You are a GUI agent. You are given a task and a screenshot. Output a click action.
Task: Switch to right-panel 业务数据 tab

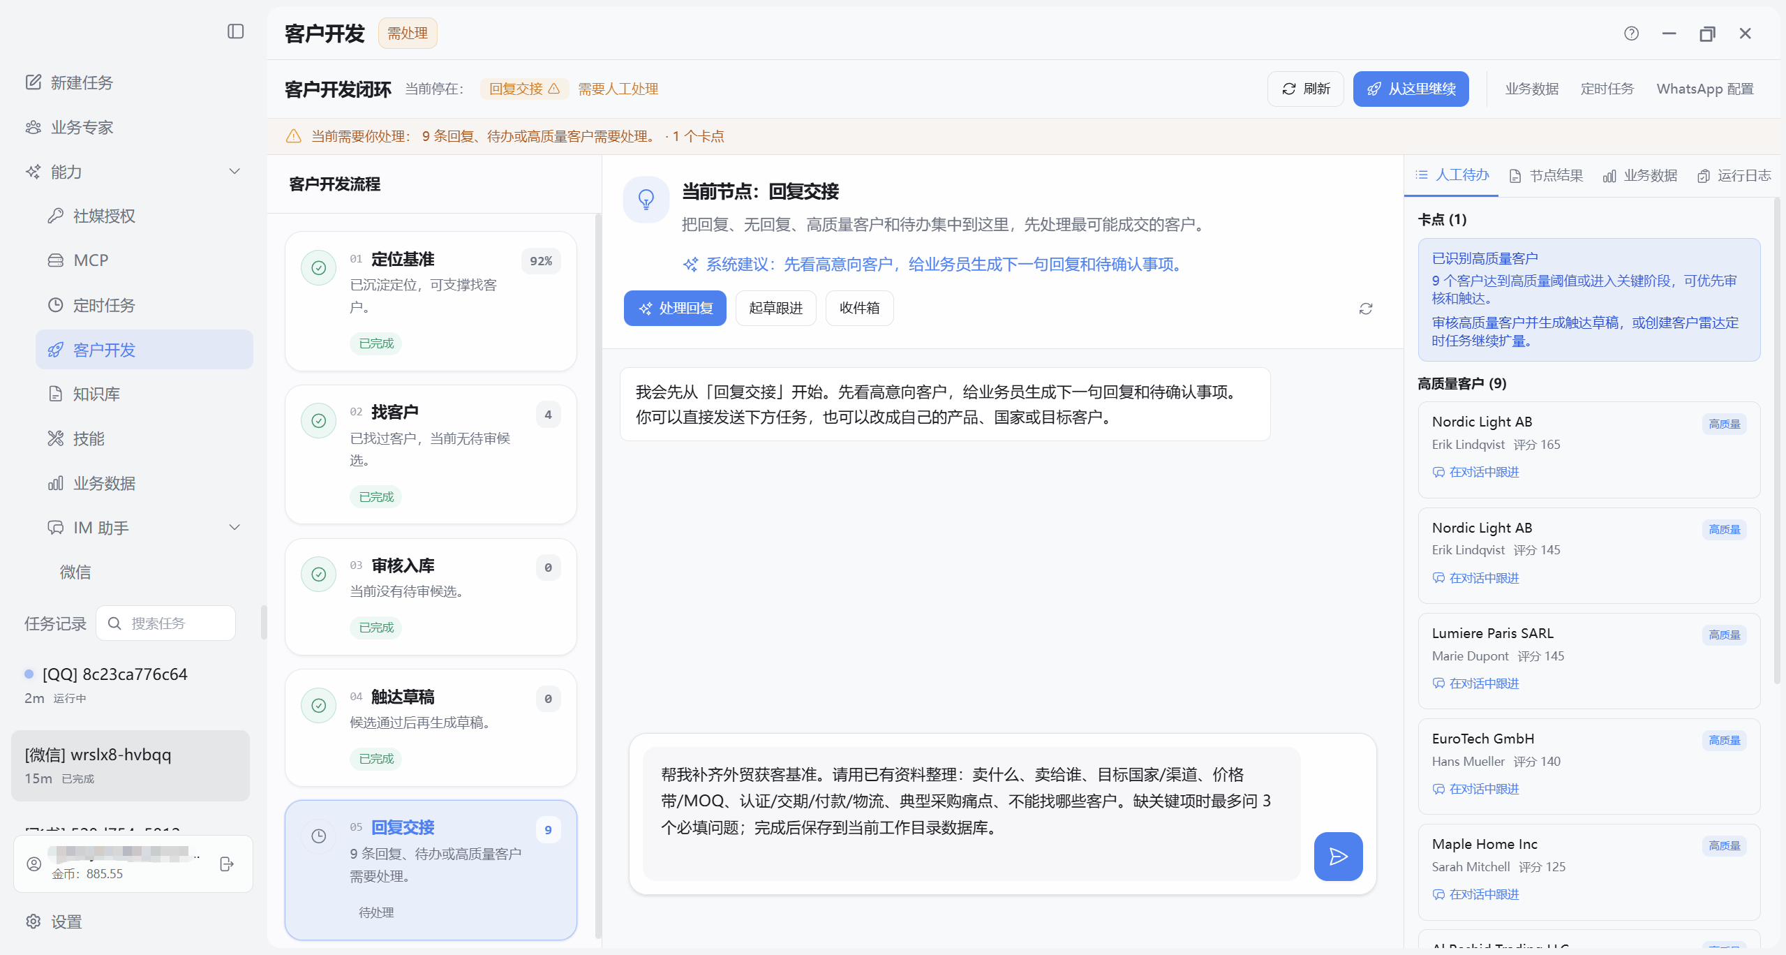pyautogui.click(x=1639, y=176)
